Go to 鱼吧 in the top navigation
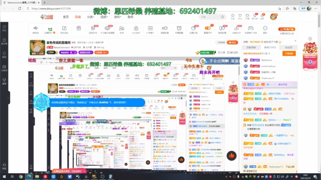The height and width of the screenshot is (180, 321). point(130,17)
